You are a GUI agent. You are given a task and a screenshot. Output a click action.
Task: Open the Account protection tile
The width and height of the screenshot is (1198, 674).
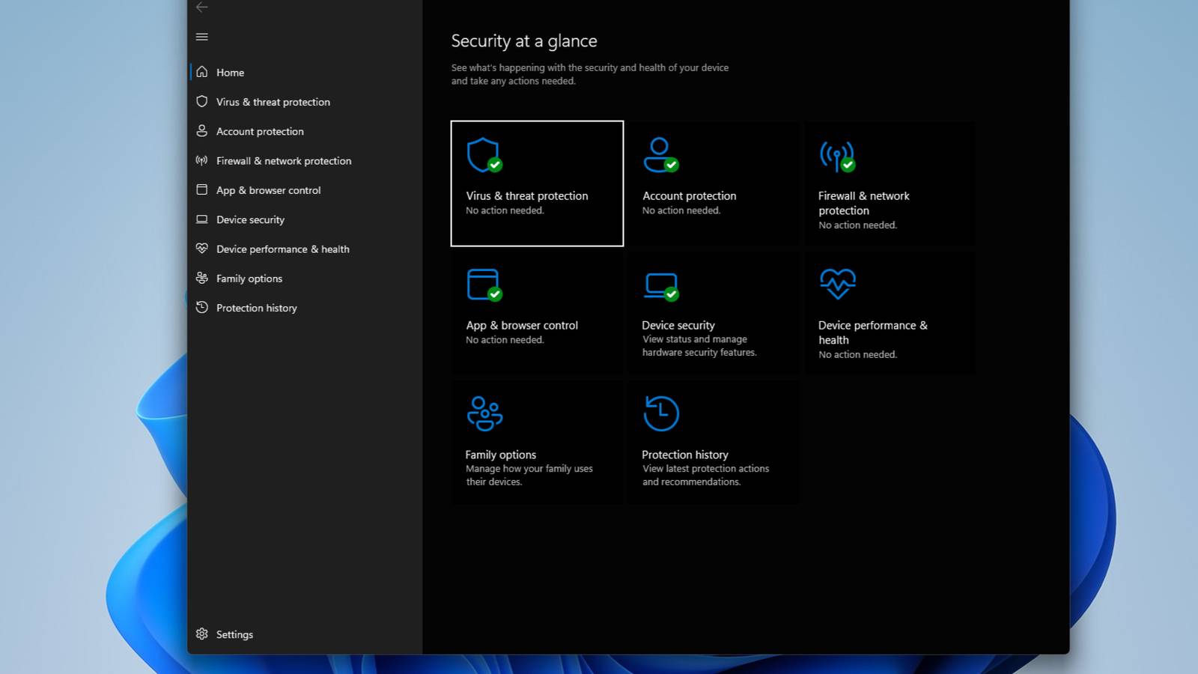coord(712,183)
